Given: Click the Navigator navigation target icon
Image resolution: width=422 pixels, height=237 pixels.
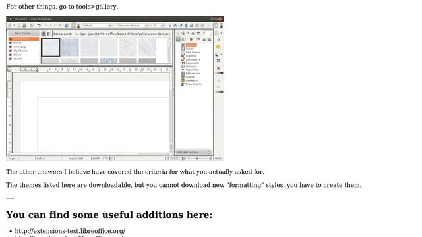Looking at the screenshot, I should [183, 34].
